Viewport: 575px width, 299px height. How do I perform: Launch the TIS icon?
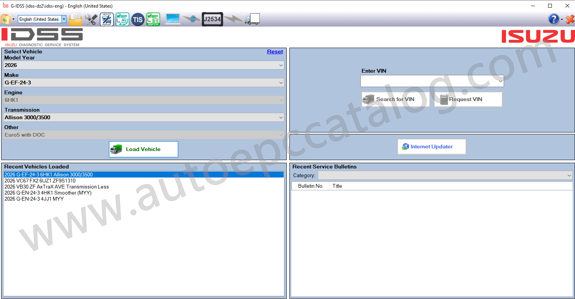[138, 19]
